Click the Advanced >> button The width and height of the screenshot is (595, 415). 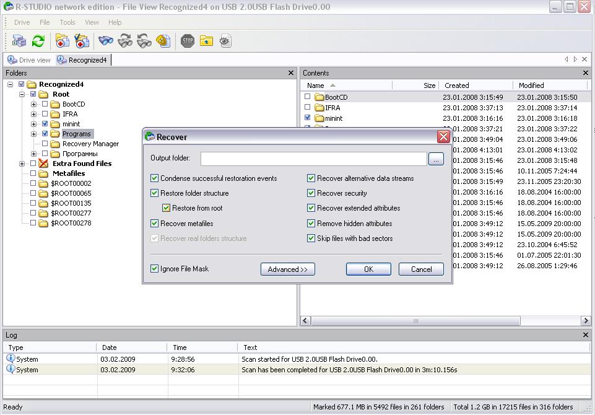pyautogui.click(x=288, y=269)
